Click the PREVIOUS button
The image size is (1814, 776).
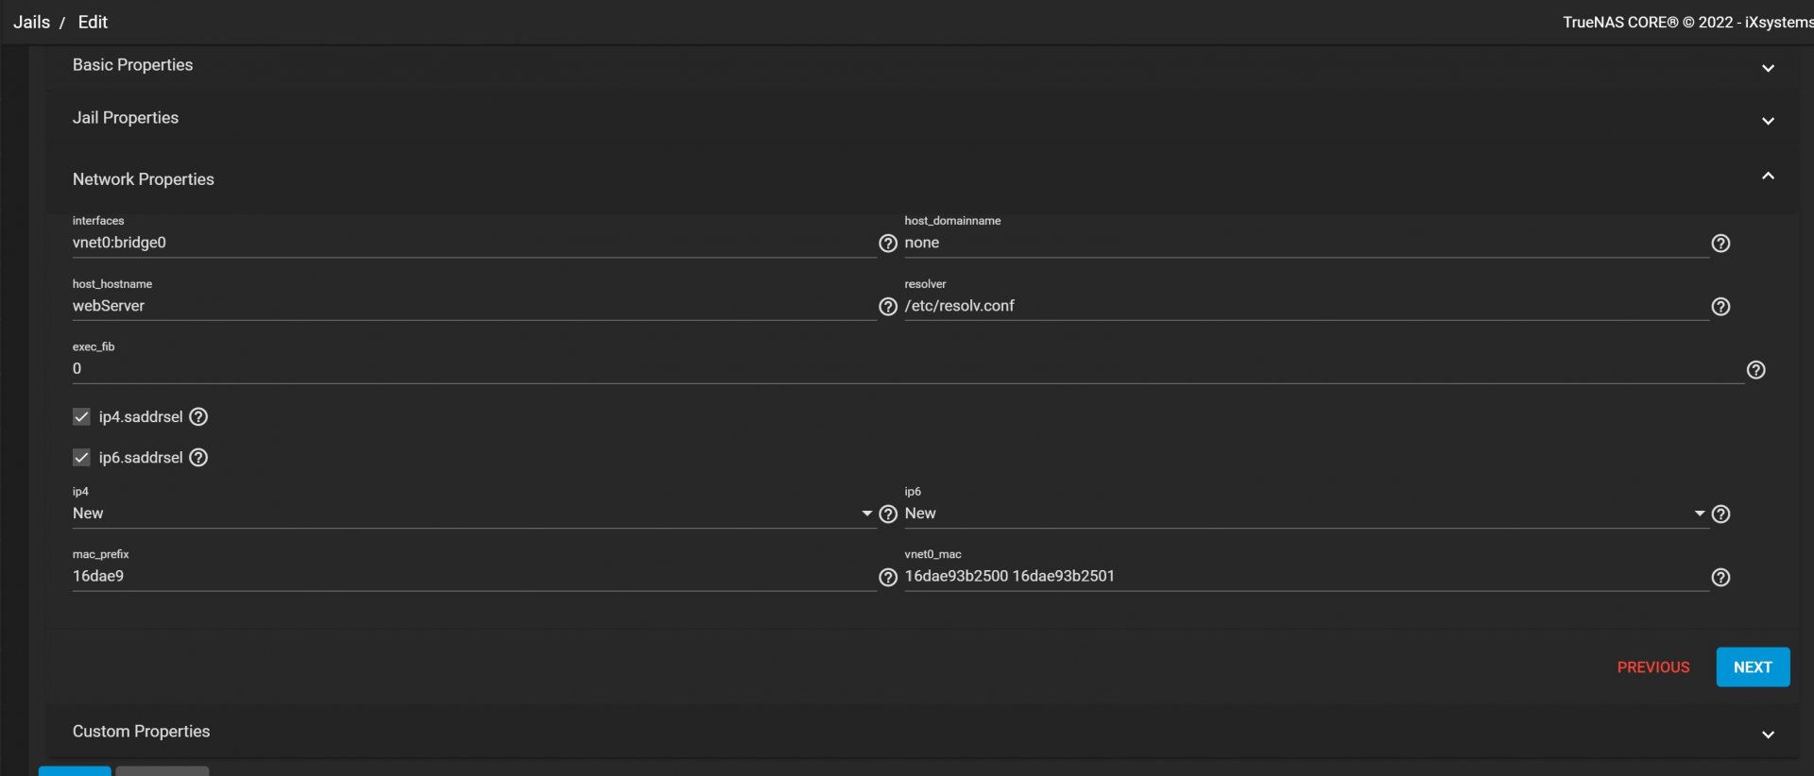(1652, 667)
